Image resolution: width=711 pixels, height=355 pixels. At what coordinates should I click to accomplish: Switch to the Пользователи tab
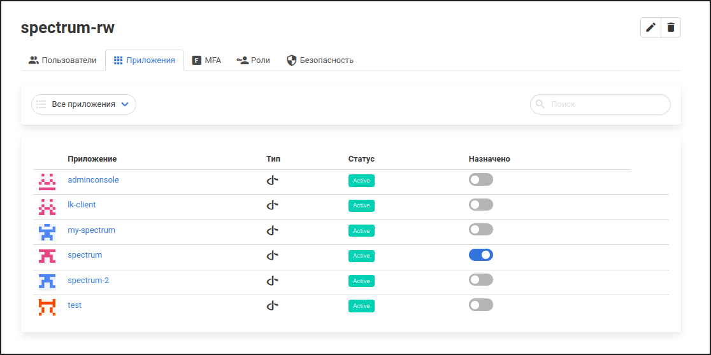pyautogui.click(x=62, y=60)
